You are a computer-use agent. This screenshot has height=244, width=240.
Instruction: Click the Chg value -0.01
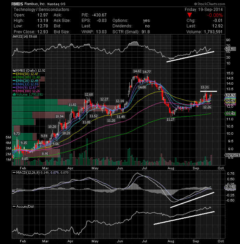[218, 21]
